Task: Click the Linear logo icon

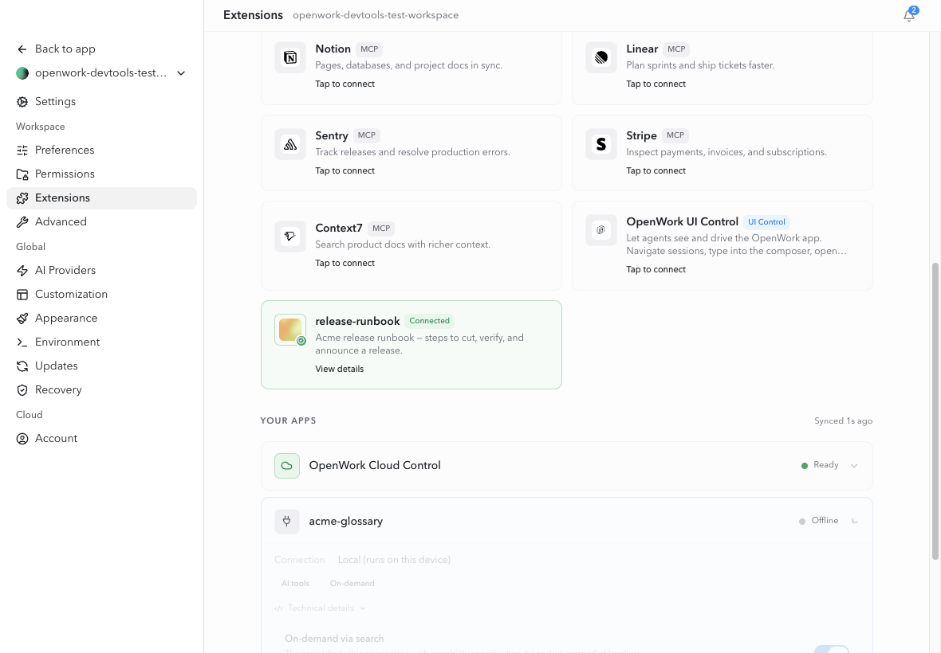Action: tap(601, 57)
